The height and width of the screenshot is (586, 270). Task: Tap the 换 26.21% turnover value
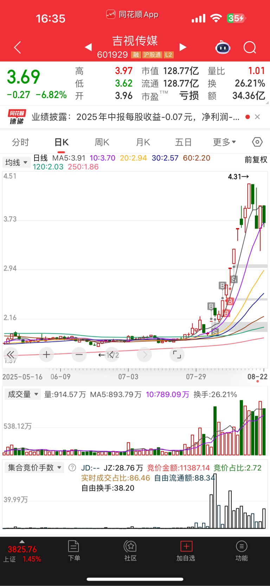[x=236, y=83]
